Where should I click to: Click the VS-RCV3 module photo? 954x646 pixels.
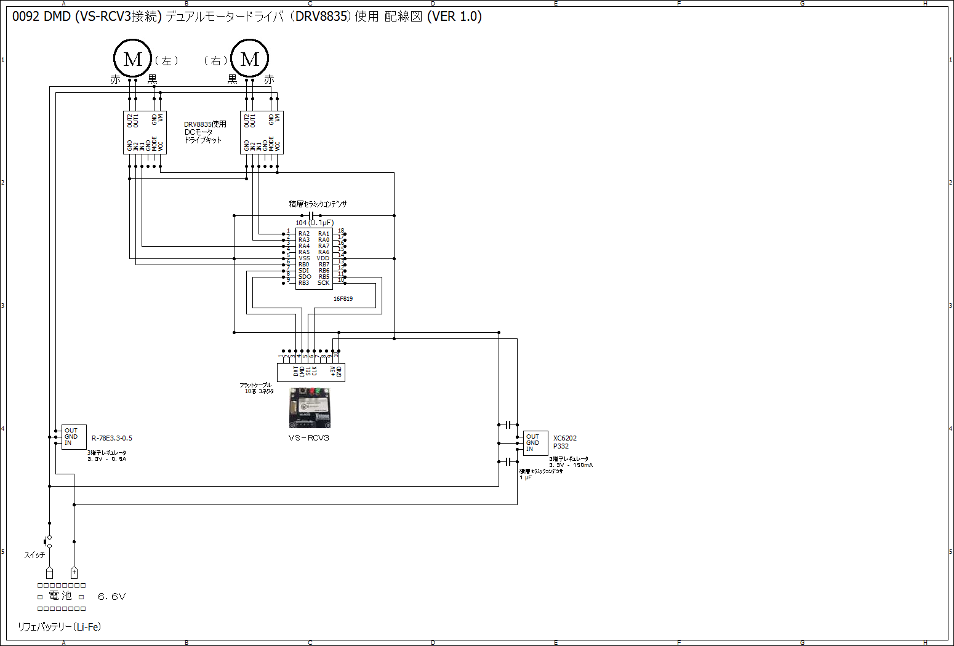[x=310, y=408]
